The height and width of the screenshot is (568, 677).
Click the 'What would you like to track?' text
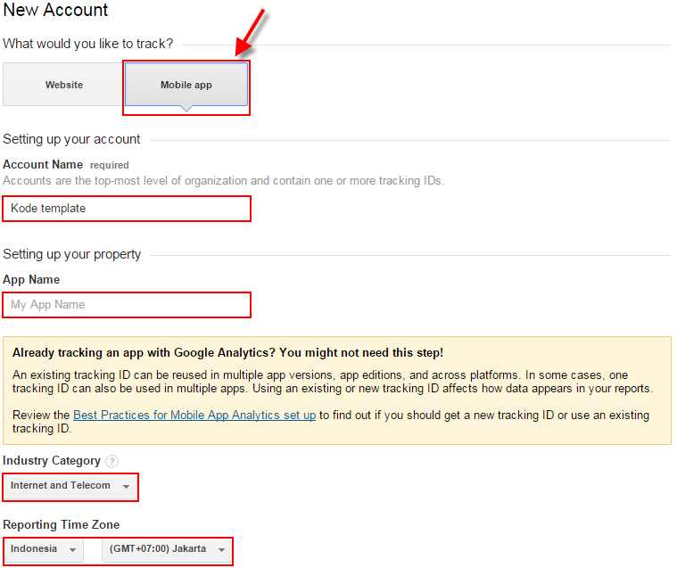(x=88, y=43)
